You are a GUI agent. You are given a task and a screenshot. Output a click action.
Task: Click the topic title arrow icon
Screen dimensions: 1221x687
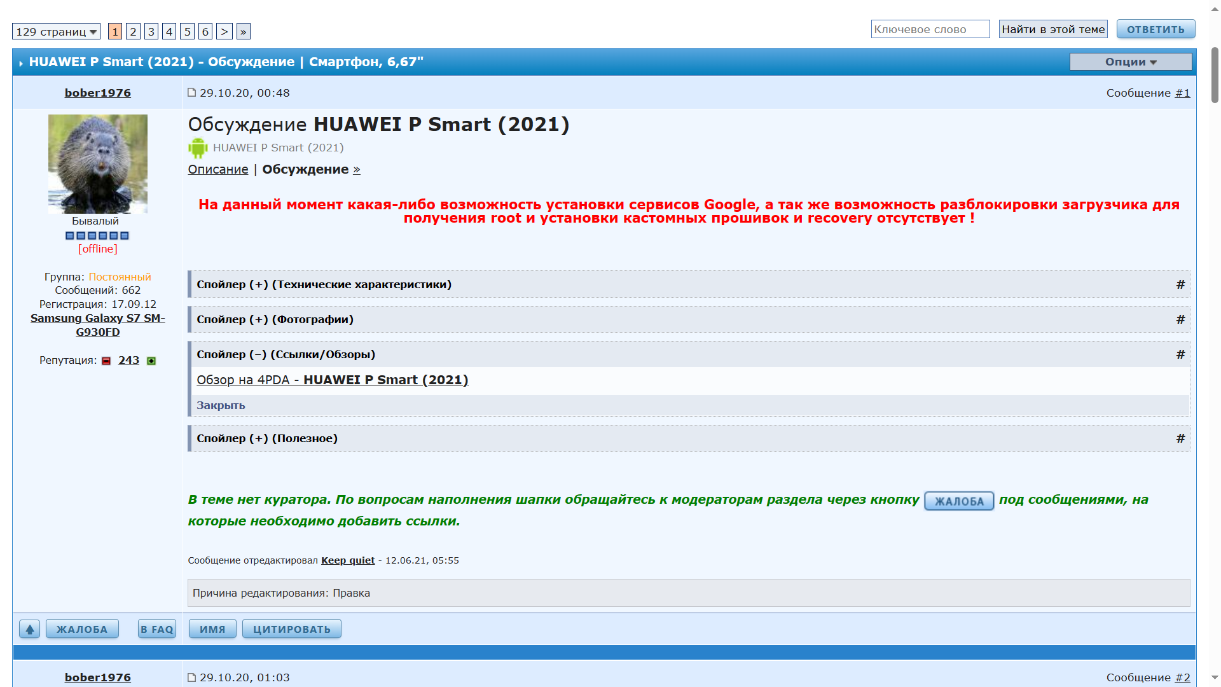[x=21, y=63]
